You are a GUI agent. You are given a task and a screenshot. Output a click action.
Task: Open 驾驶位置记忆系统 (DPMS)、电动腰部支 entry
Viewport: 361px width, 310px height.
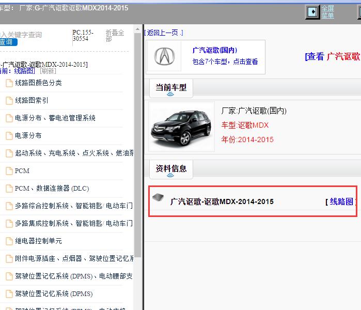tap(74, 276)
